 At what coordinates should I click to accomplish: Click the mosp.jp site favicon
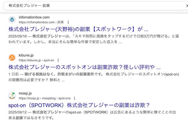coord(12,96)
